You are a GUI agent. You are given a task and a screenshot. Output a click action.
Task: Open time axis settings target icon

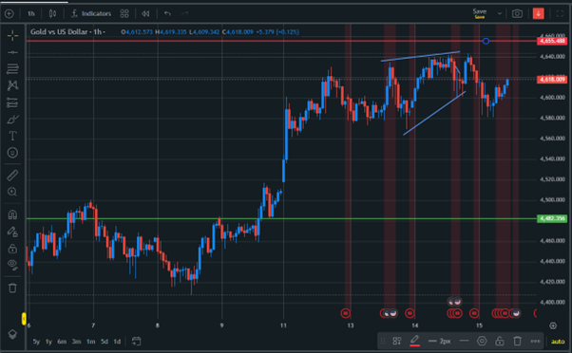[x=553, y=325]
